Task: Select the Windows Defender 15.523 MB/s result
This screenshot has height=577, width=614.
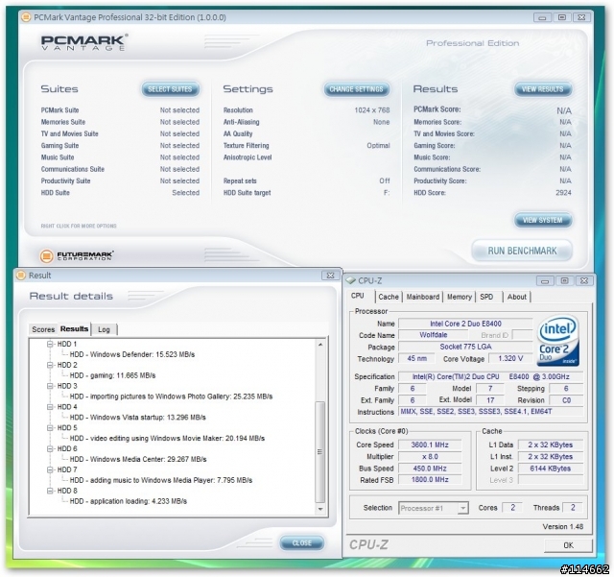Action: (132, 354)
